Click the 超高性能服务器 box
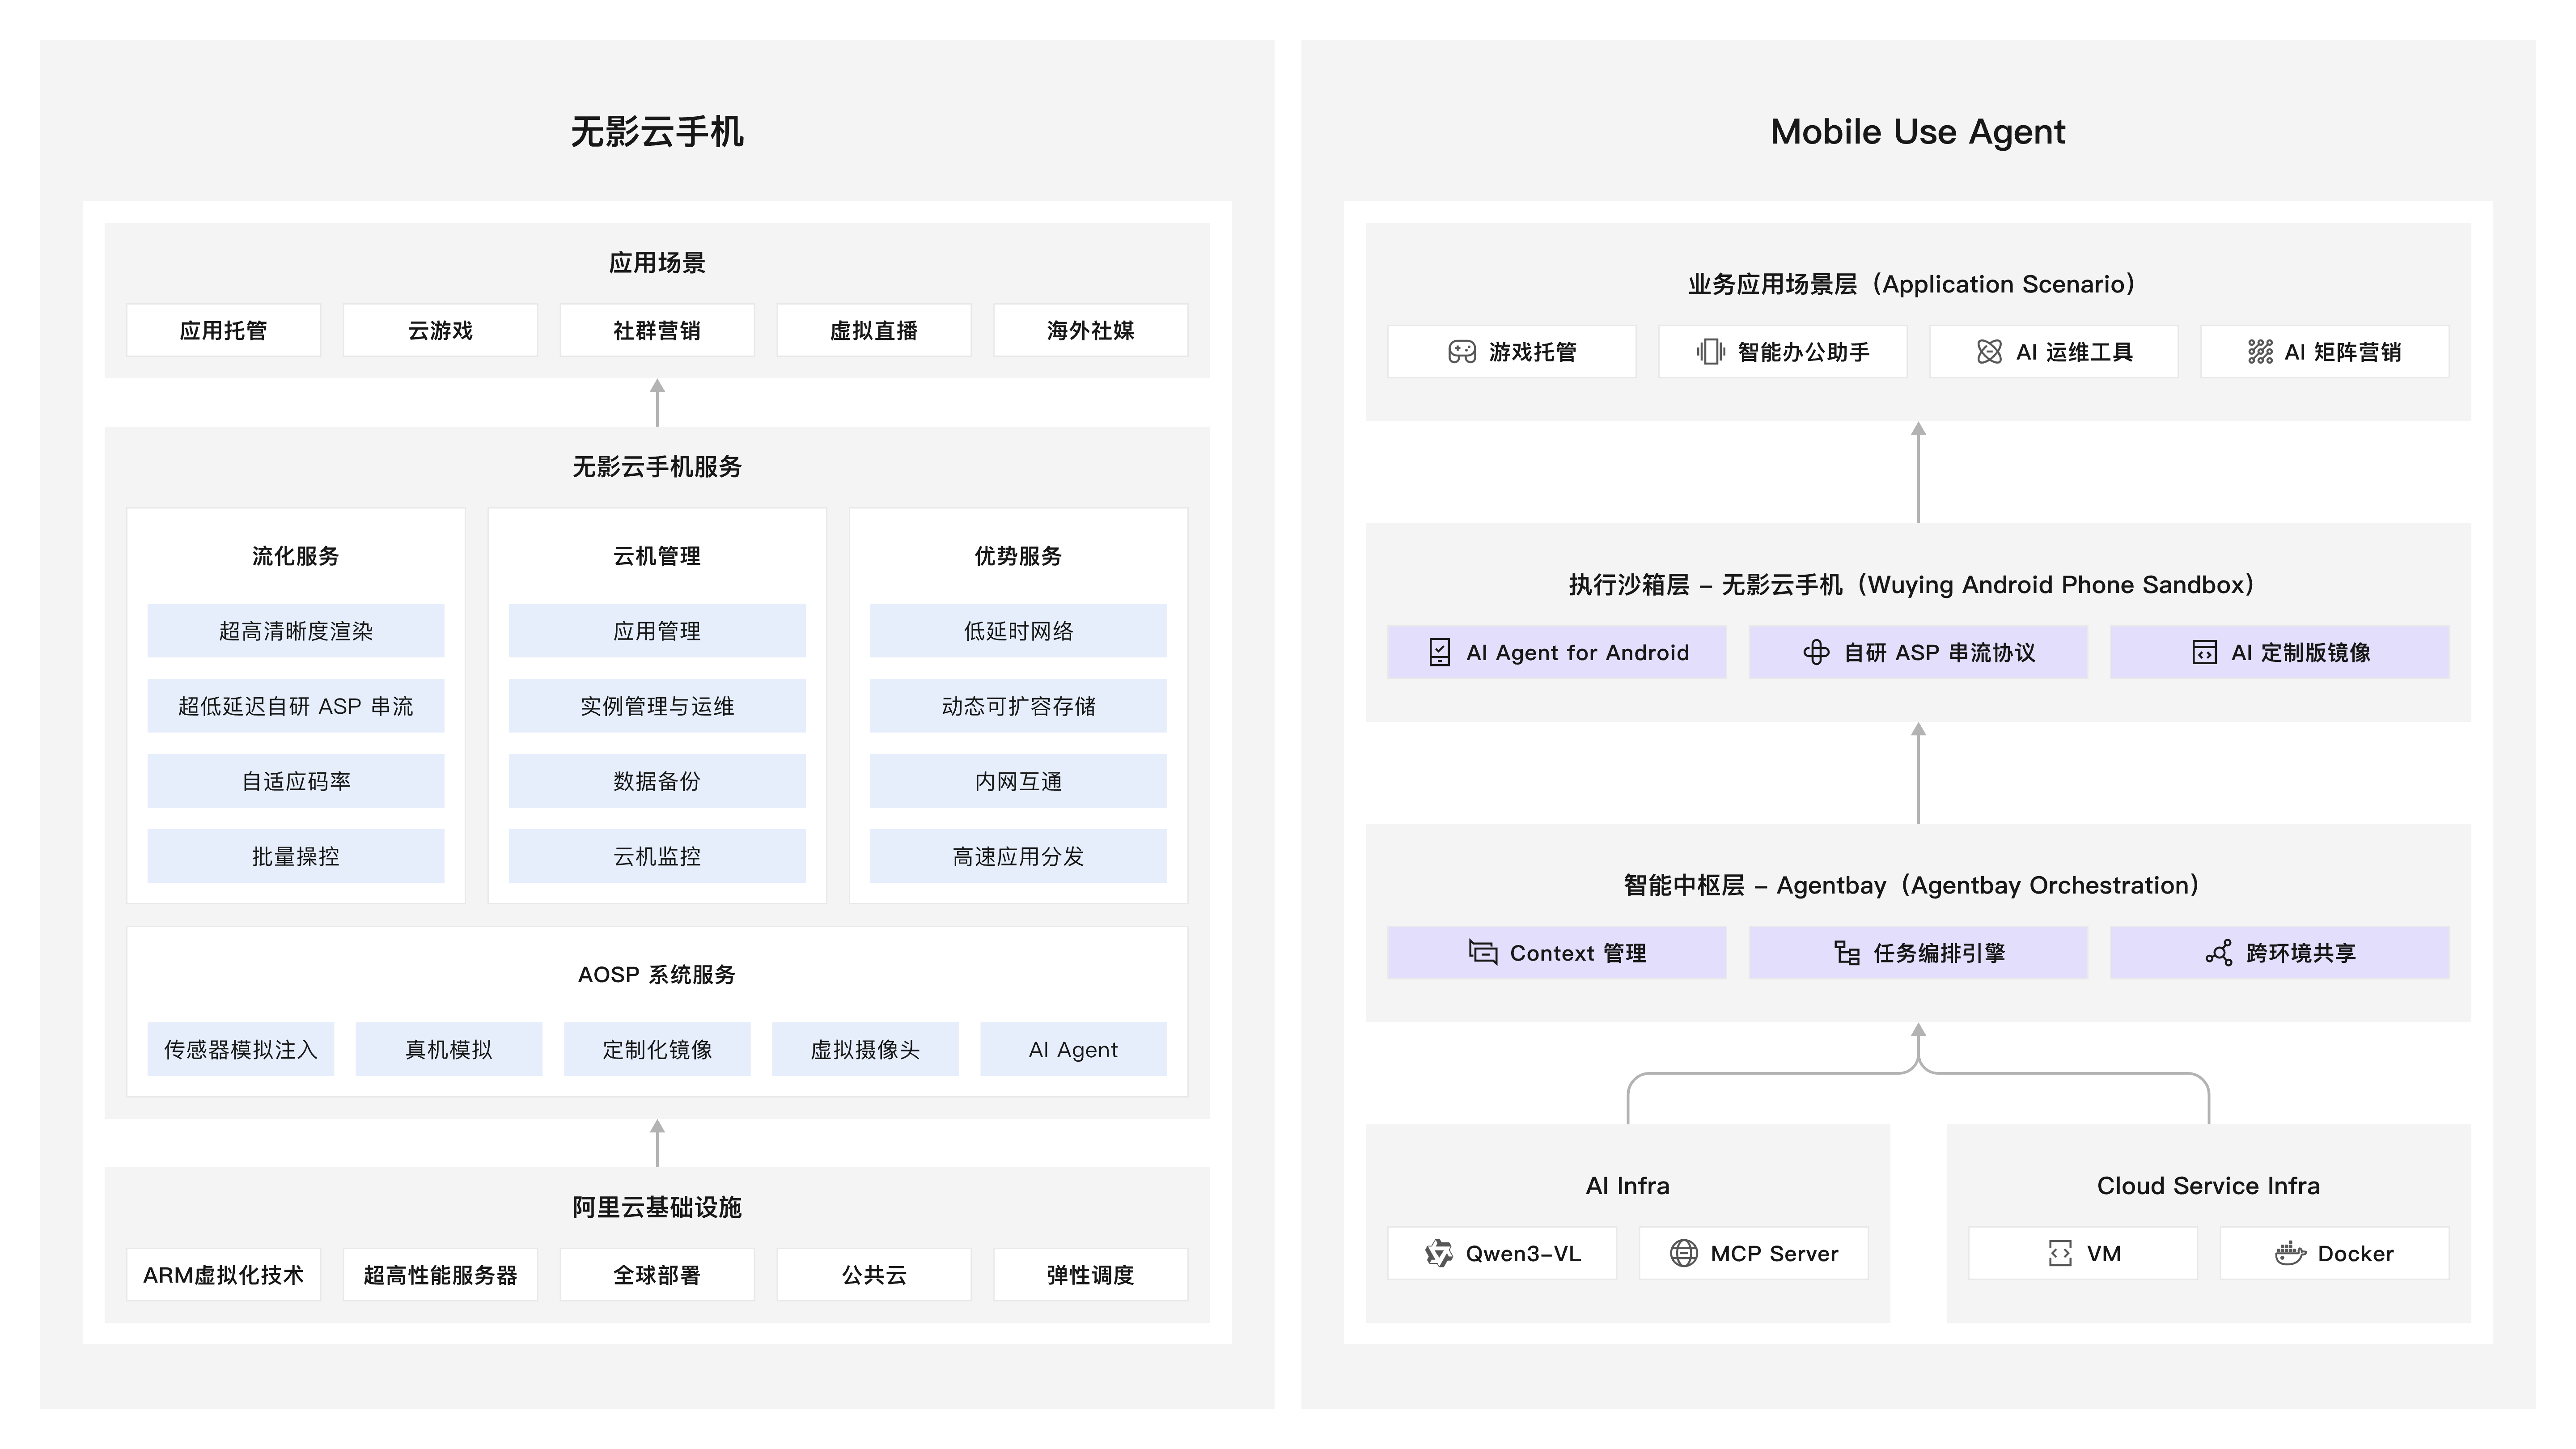The height and width of the screenshot is (1449, 2576). pos(440,1275)
